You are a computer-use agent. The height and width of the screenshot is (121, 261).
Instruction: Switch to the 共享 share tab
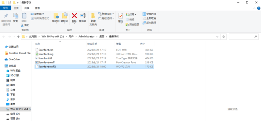[x=27, y=8]
